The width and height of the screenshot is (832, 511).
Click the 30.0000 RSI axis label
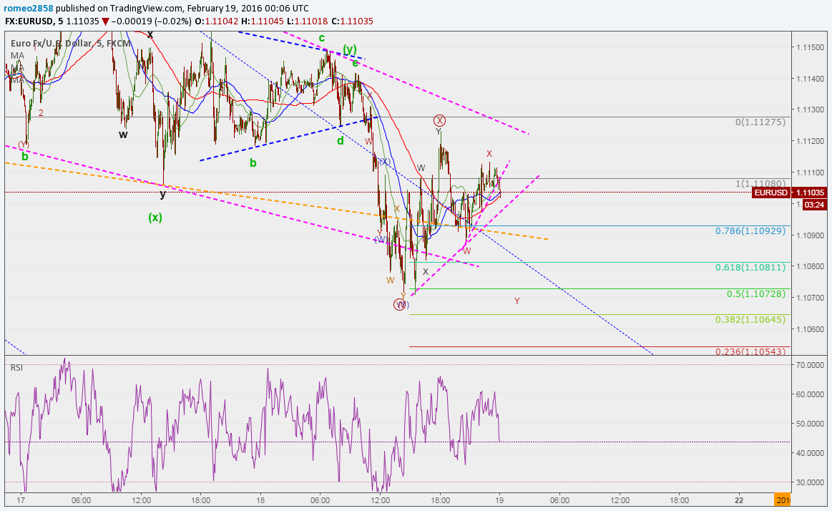[x=810, y=482]
